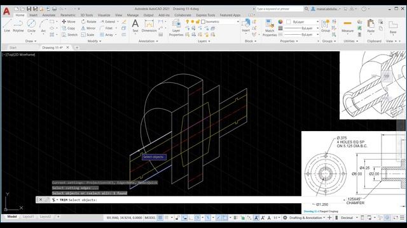407x228 pixels.
Task: Expand the Properties panel
Action: (289, 41)
